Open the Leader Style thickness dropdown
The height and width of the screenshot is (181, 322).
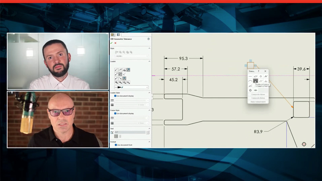coord(132,105)
